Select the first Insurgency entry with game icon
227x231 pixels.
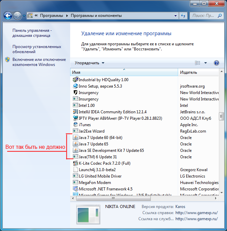pos(75,93)
